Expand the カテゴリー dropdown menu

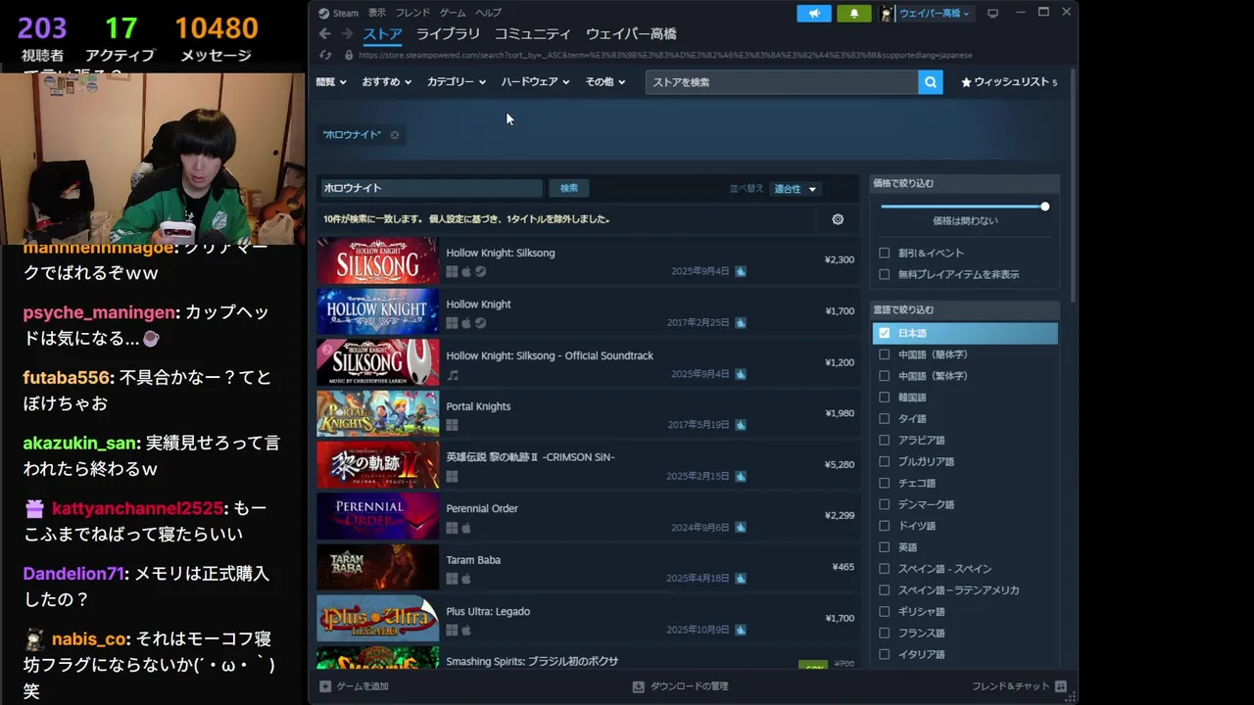coord(457,82)
